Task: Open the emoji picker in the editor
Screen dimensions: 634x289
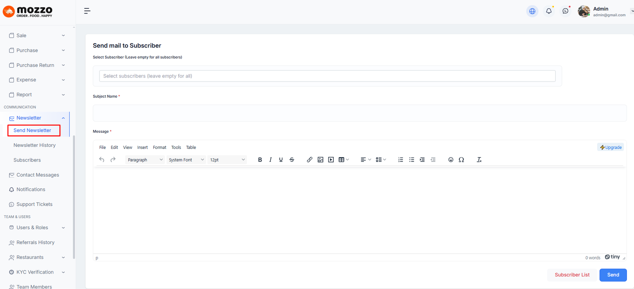Action: point(451,160)
